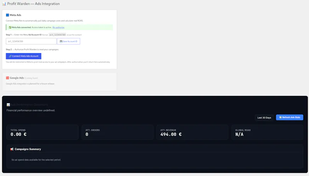
Task: Click the Profit Warden bar chart icon
Action: tap(4, 4)
